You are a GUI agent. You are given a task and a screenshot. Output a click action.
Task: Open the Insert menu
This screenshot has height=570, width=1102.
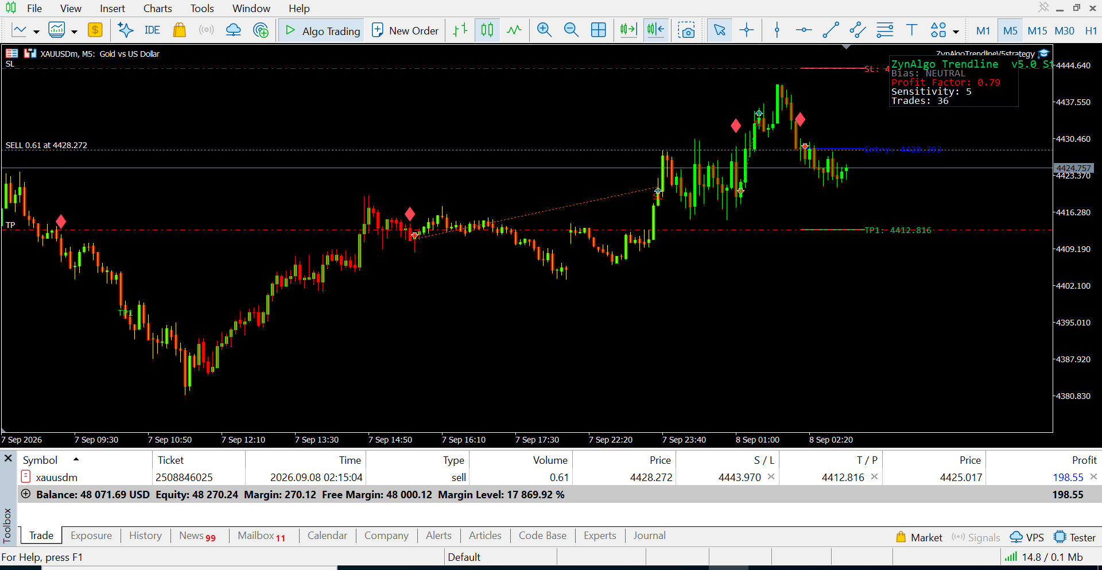coord(112,8)
